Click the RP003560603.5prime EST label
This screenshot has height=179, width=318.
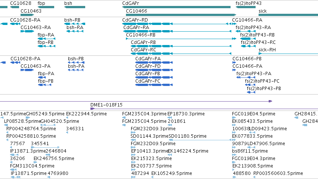point(278,173)
